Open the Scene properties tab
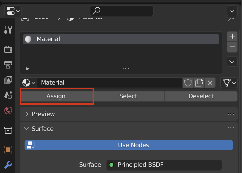The image size is (242, 173). (8, 95)
